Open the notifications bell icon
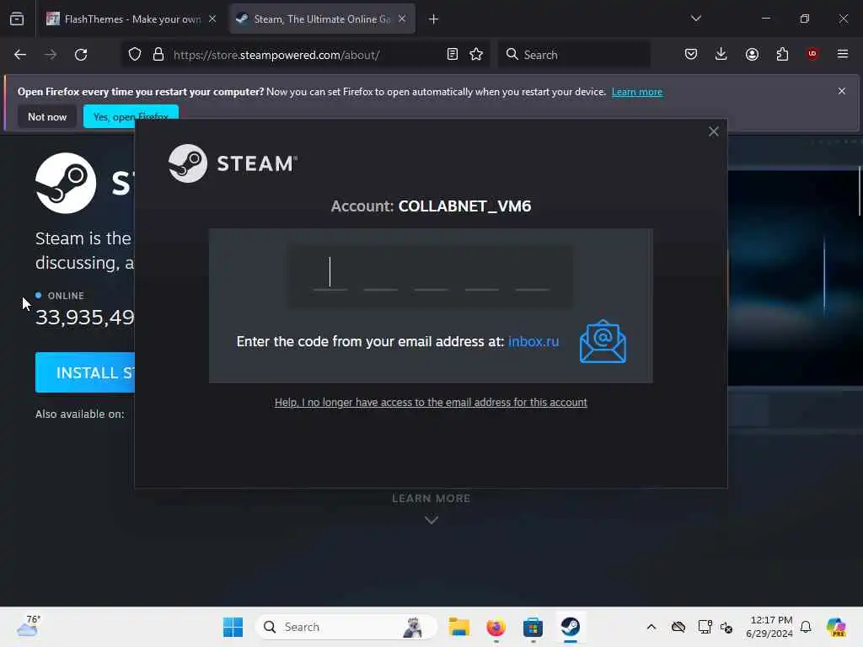Screen dimensions: 863x647 pyautogui.click(x=806, y=627)
